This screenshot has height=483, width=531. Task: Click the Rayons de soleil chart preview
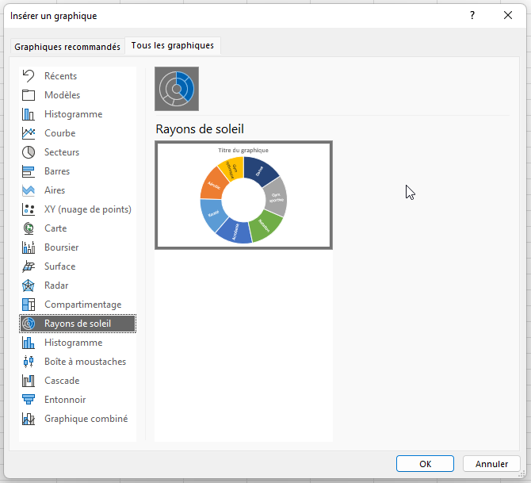pos(243,195)
